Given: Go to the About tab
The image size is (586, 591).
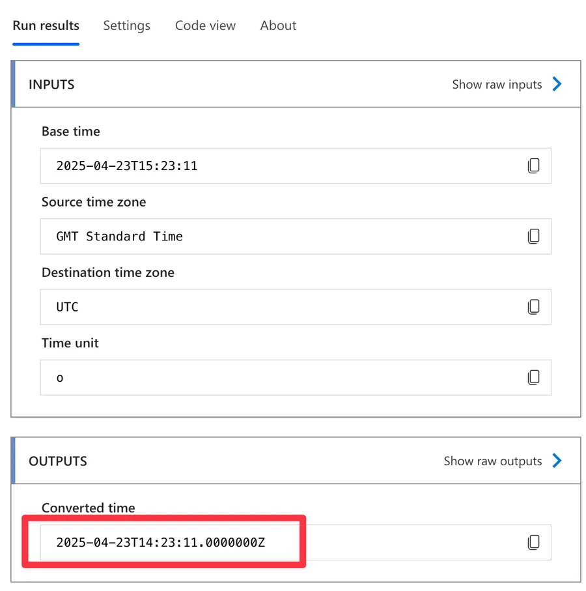Looking at the screenshot, I should tap(278, 26).
